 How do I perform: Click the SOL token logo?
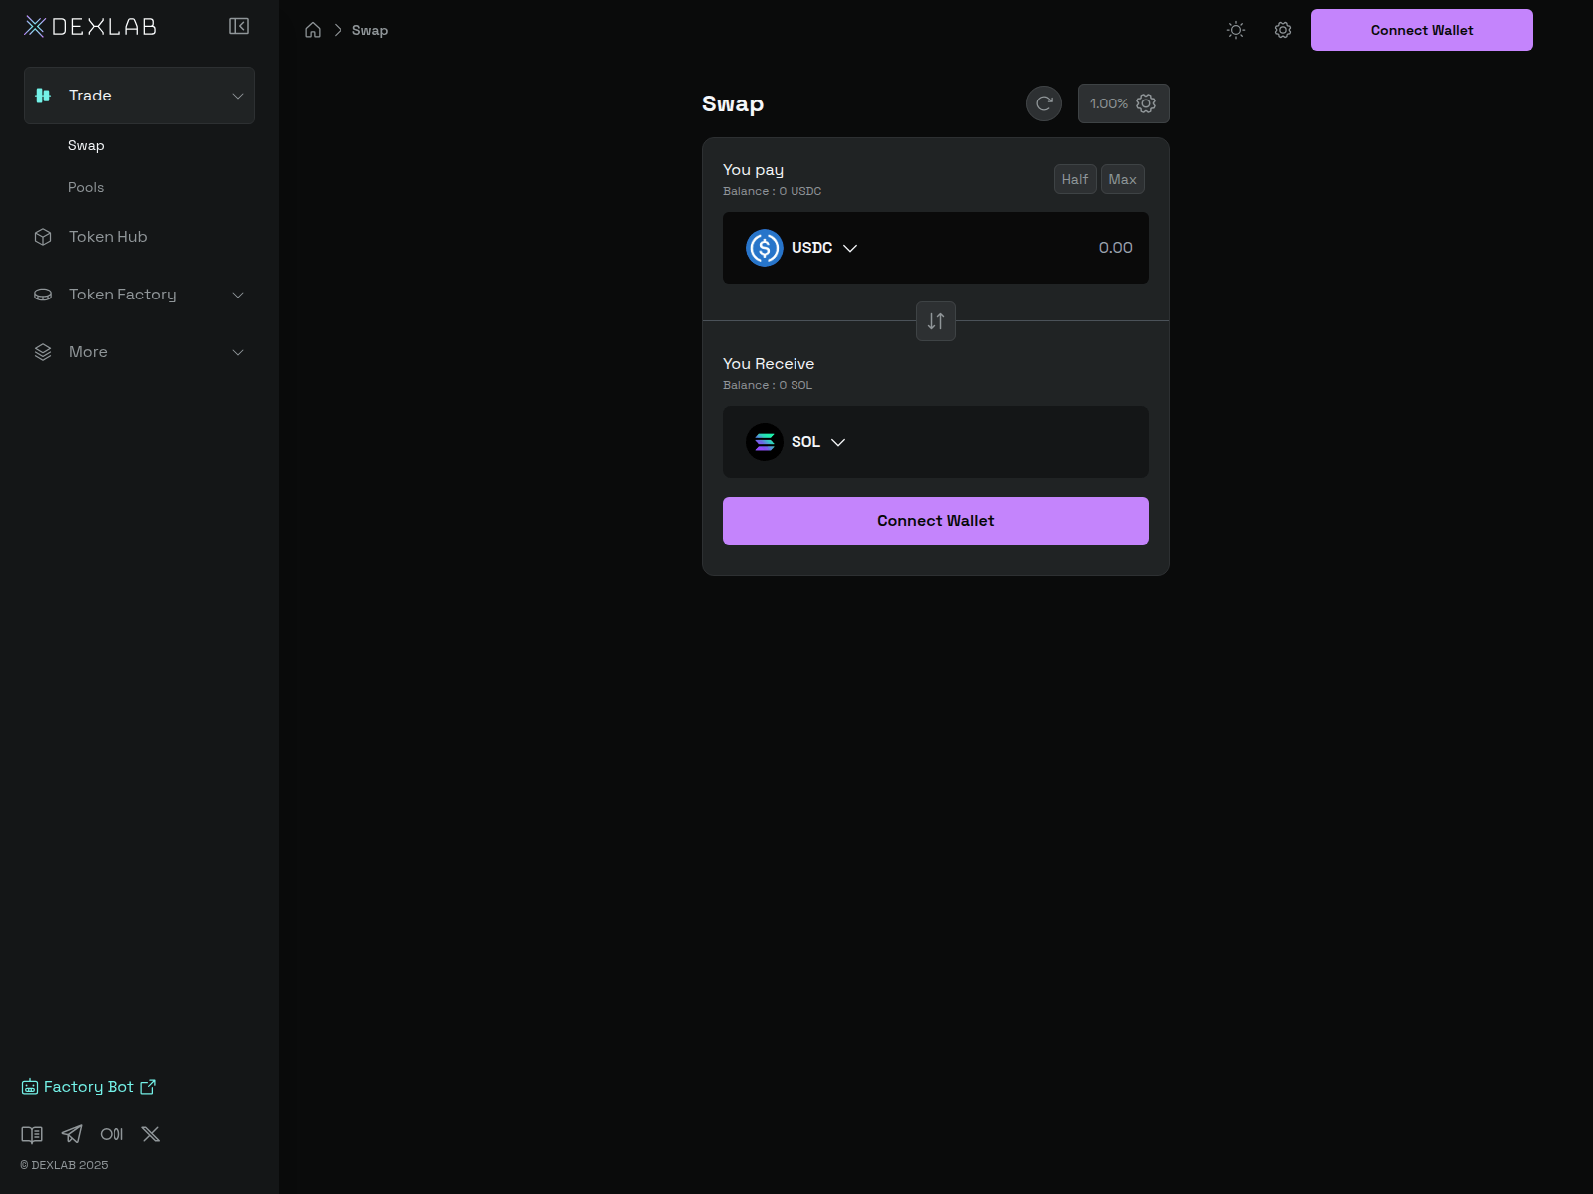click(x=765, y=442)
